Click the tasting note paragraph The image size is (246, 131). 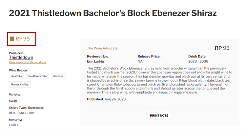click(x=160, y=80)
